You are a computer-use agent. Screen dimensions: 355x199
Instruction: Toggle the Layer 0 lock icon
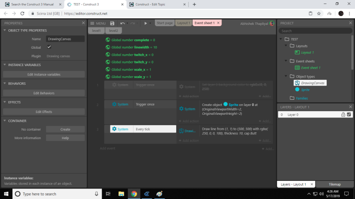tap(343, 115)
